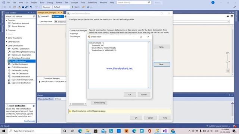239x134 pixels.
Task: Select Data Mining Model Training icon
Action: [9, 52]
